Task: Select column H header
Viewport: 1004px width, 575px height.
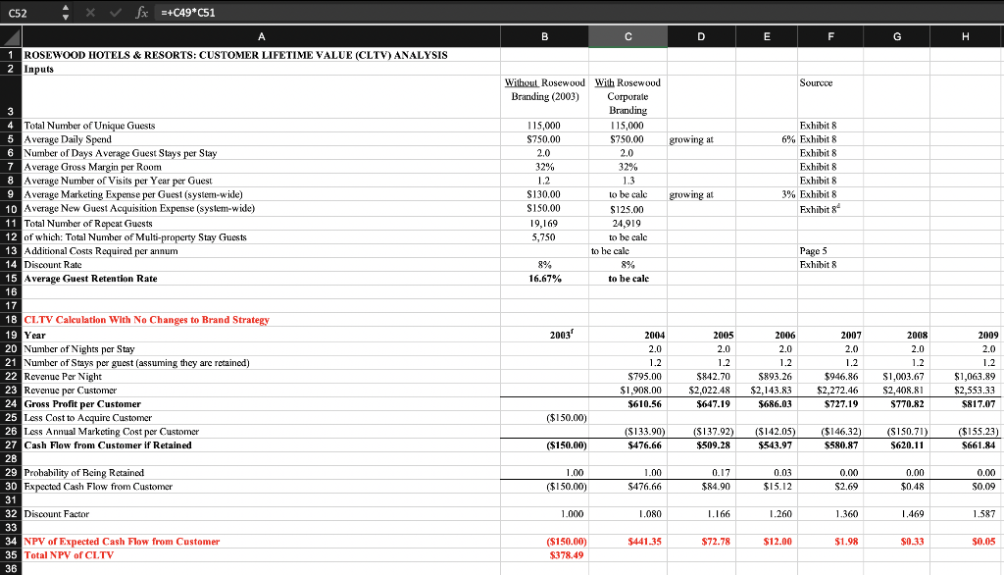Action: [966, 36]
